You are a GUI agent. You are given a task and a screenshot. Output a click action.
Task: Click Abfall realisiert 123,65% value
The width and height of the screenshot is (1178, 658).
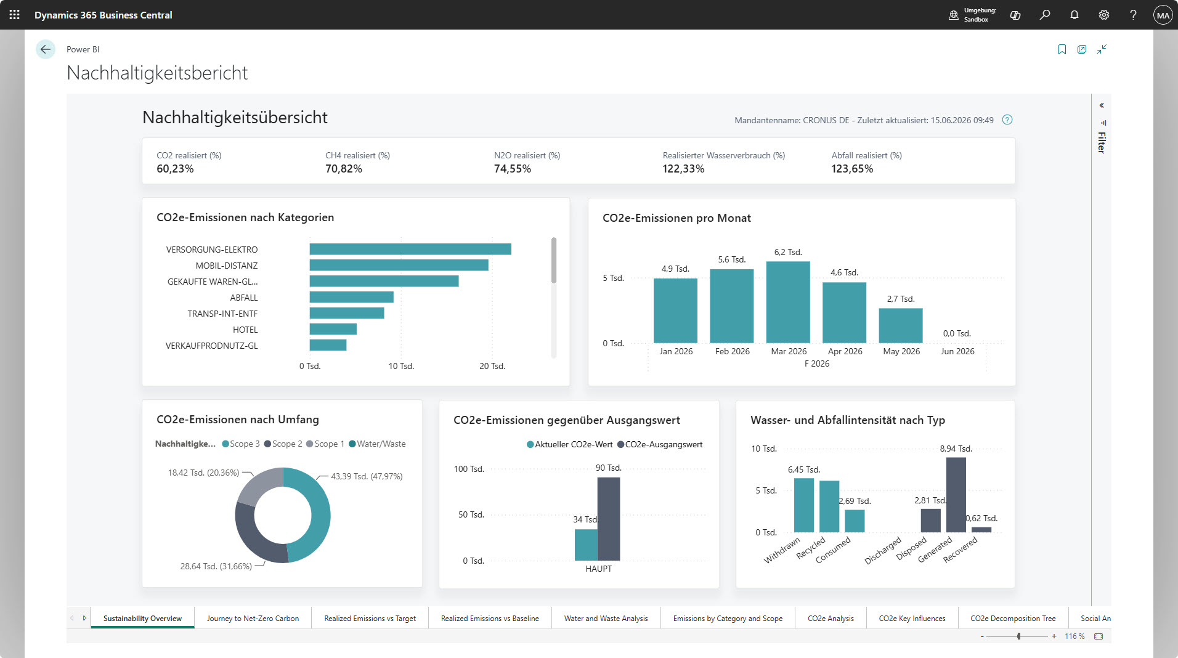coord(852,169)
